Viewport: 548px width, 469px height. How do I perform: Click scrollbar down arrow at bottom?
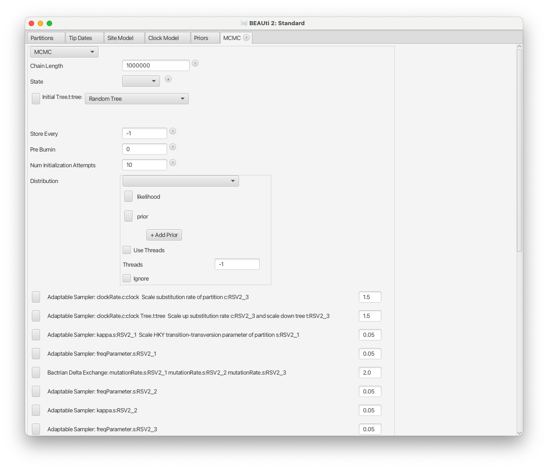point(519,433)
